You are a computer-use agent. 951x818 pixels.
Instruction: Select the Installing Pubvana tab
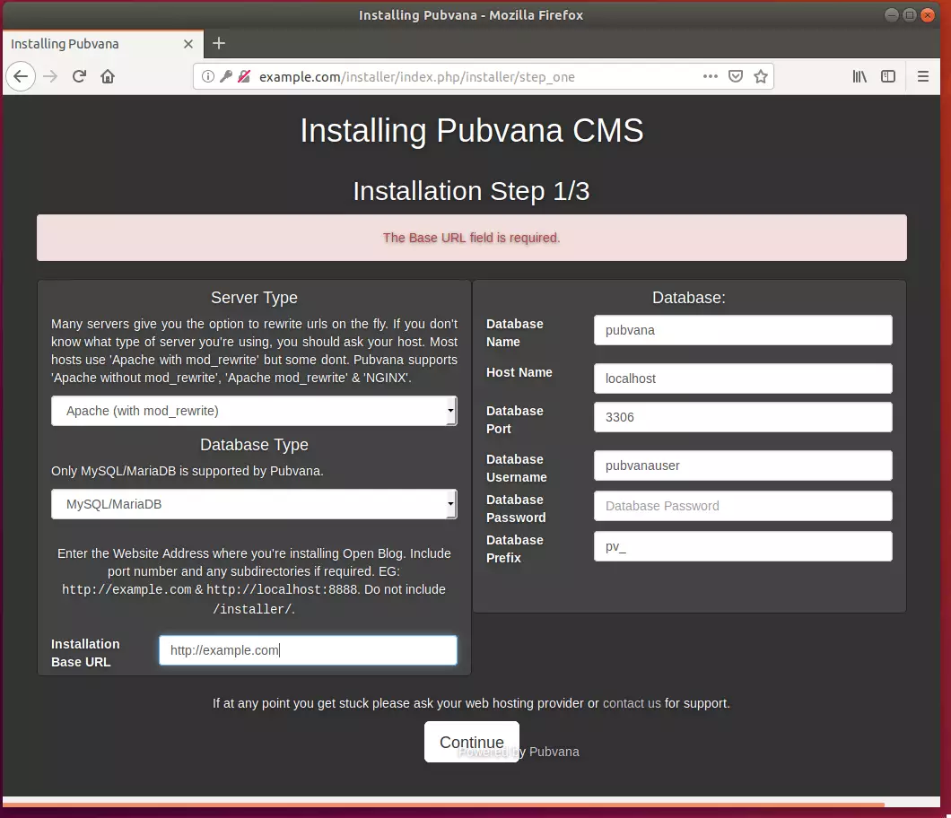pyautogui.click(x=103, y=44)
